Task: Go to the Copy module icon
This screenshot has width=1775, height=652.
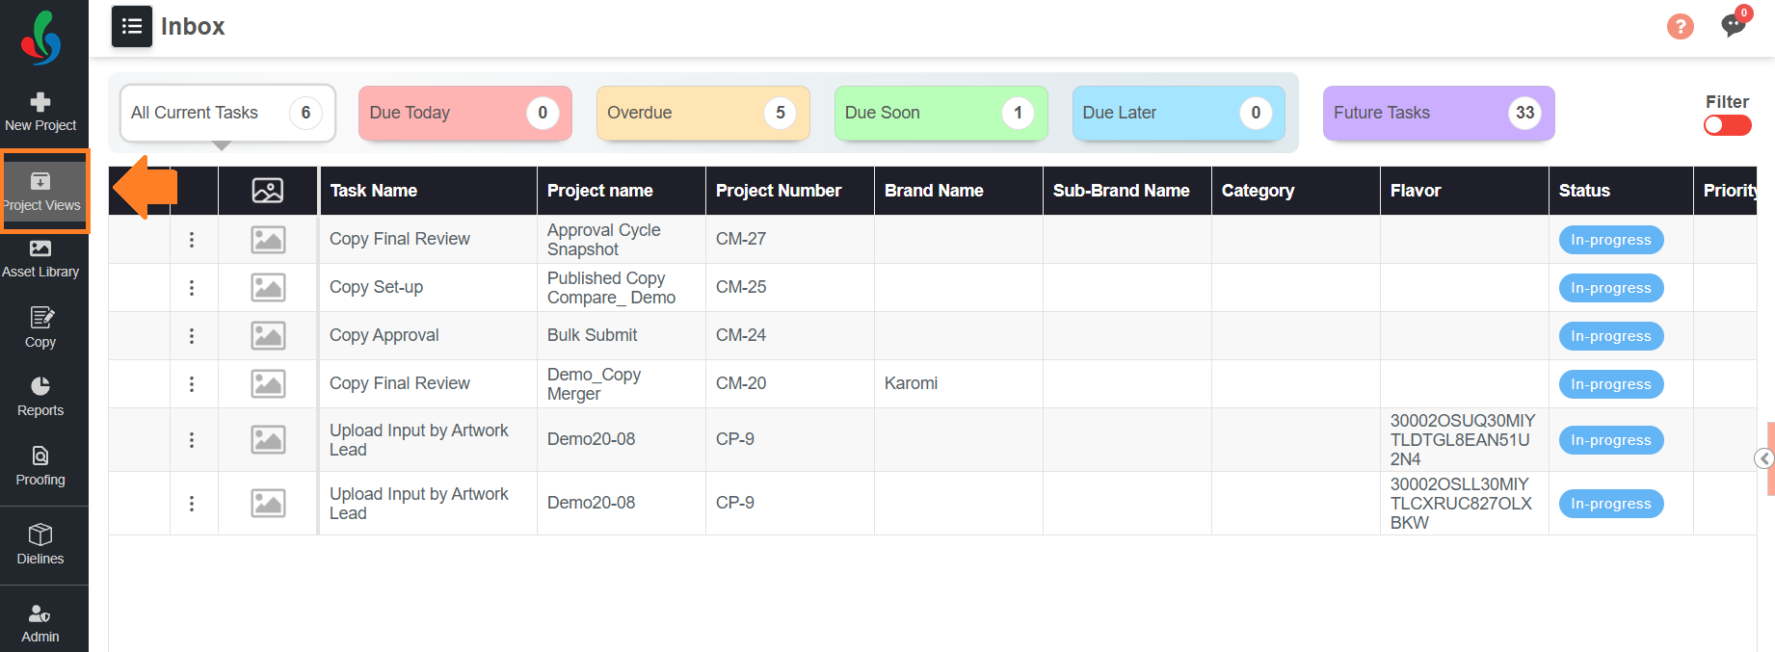Action: tap(40, 328)
